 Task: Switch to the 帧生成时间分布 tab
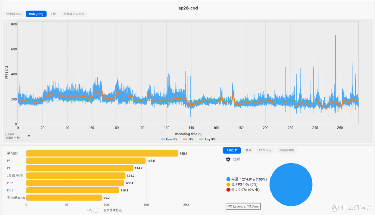coord(74,14)
